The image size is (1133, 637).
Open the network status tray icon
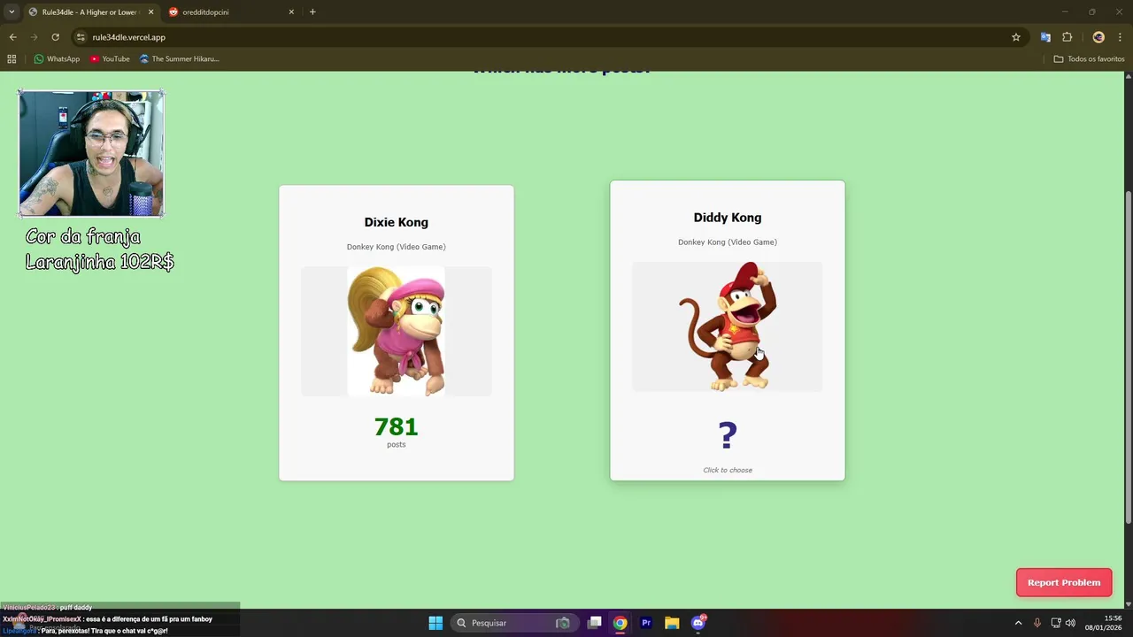[1056, 623]
